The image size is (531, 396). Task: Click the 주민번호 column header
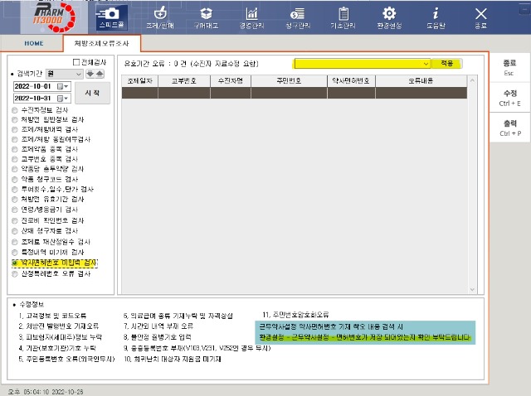pos(289,81)
